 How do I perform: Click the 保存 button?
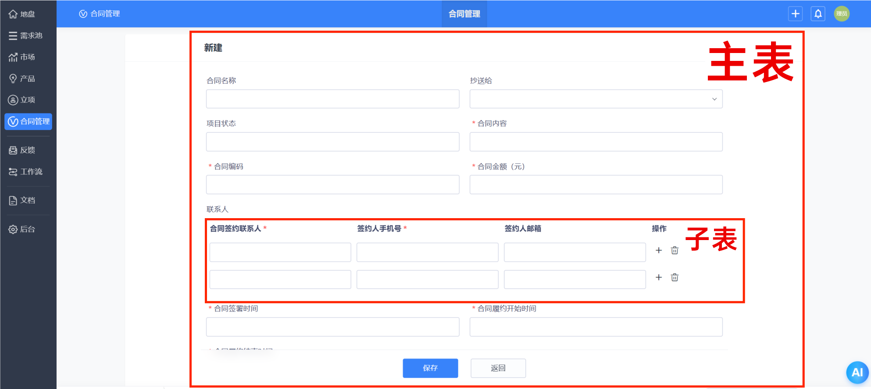coord(430,368)
